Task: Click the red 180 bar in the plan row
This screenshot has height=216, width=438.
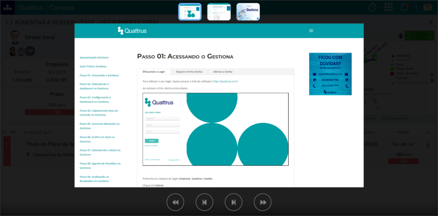Action: coord(403,161)
